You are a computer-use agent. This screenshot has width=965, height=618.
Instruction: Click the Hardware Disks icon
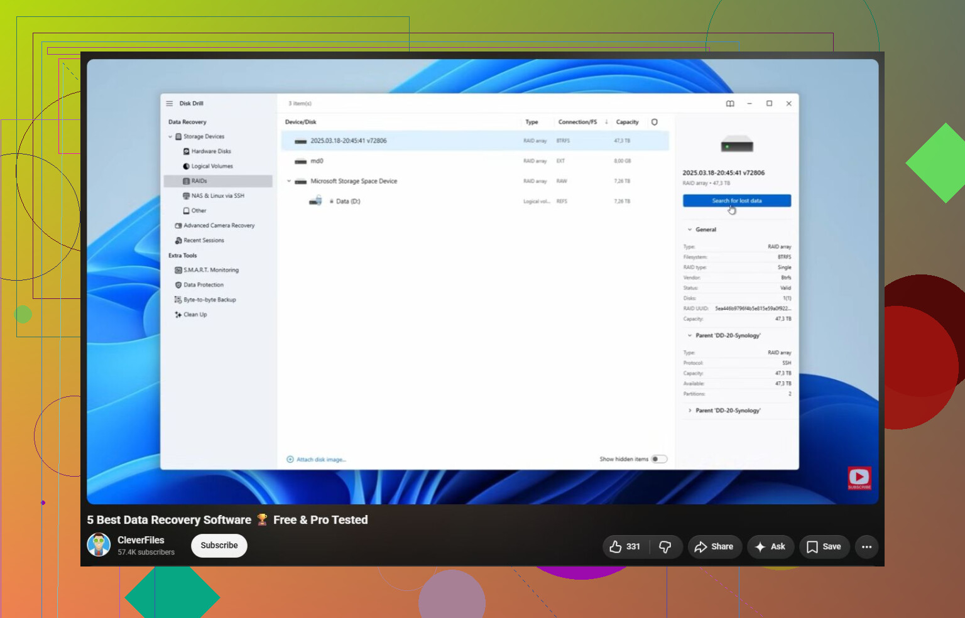coord(187,151)
